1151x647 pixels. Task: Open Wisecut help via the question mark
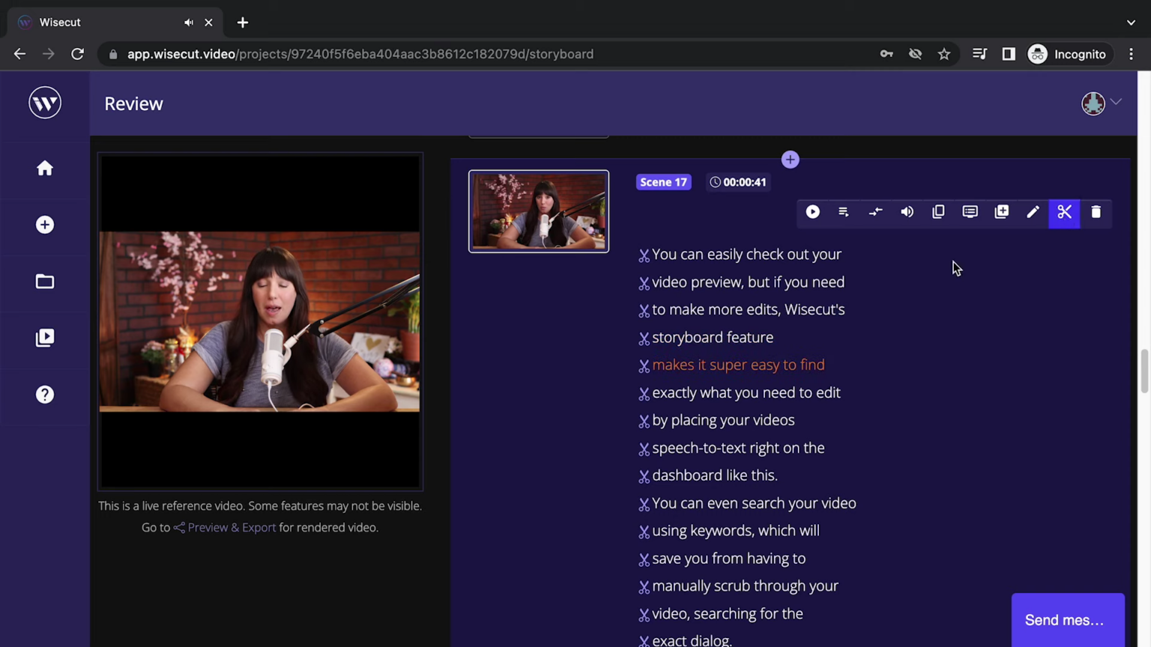pos(45,395)
